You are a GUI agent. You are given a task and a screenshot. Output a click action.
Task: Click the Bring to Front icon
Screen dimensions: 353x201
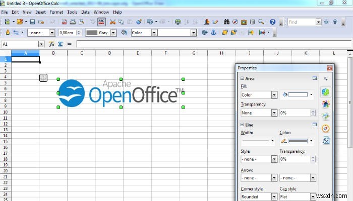(225, 33)
